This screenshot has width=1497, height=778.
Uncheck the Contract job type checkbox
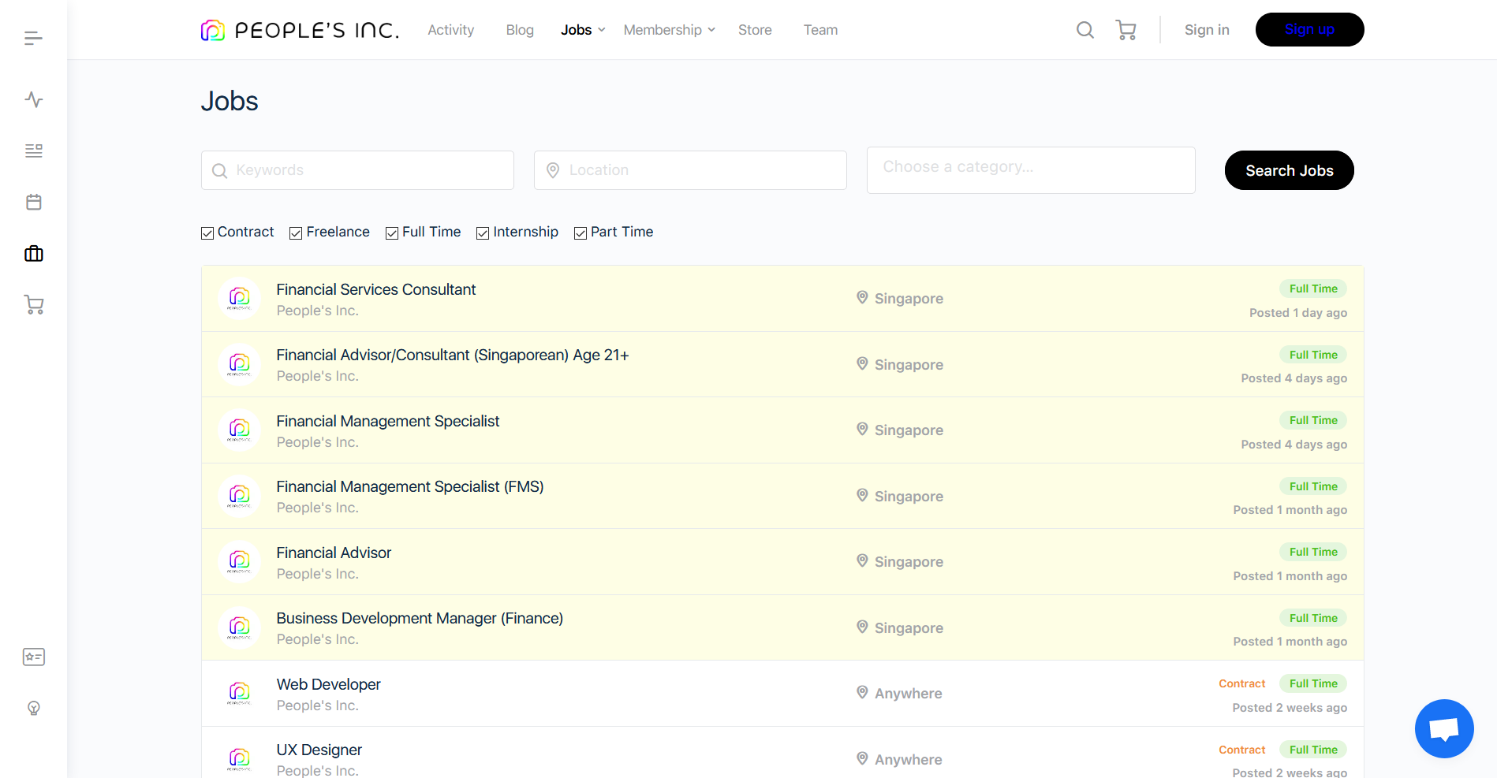tap(207, 233)
